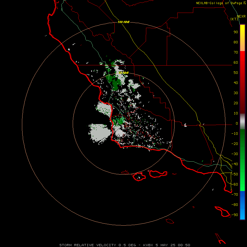
Task: Click the -40 value on the velocity scale
Action: (235, 164)
